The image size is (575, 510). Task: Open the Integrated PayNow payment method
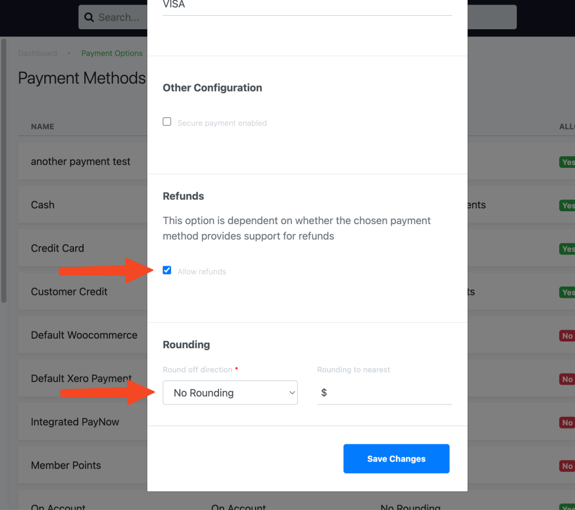pyautogui.click(x=75, y=422)
